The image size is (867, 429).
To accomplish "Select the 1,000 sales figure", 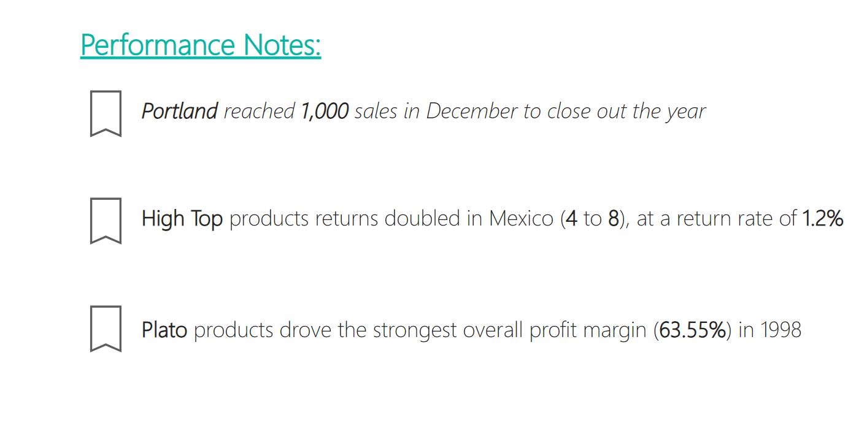I will pos(325,111).
